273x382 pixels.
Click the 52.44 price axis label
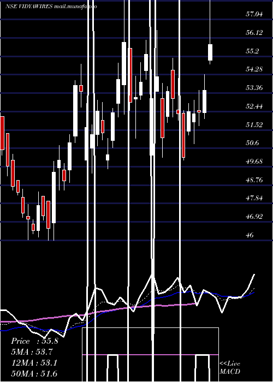[x=254, y=106]
